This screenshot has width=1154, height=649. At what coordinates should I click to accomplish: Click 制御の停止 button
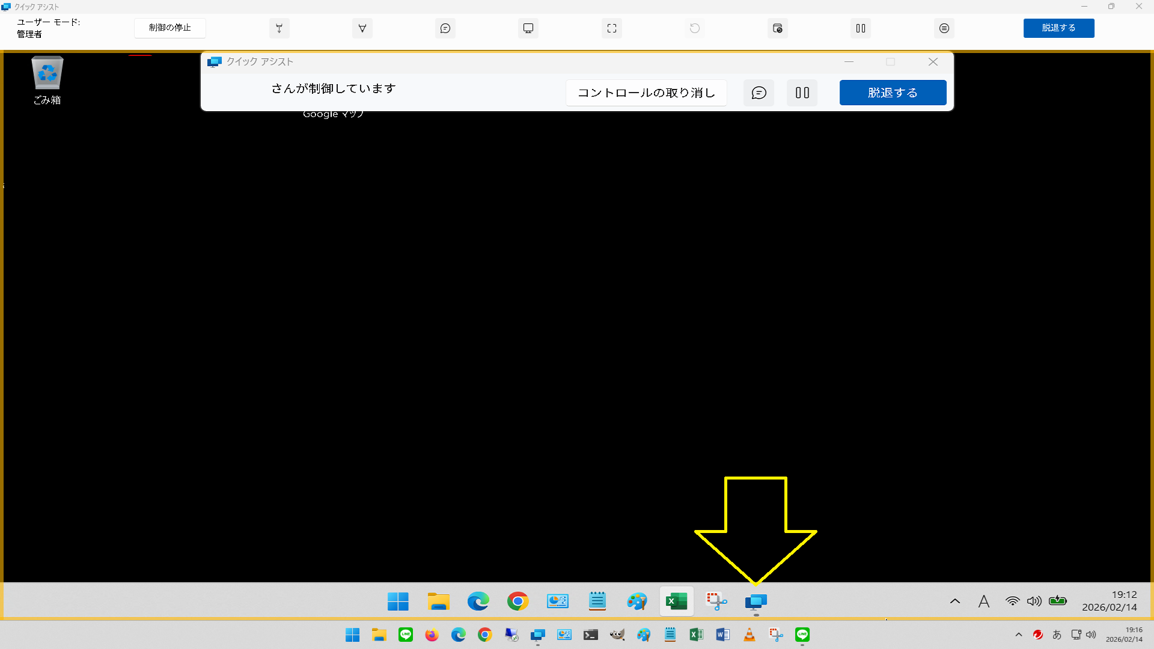170,28
